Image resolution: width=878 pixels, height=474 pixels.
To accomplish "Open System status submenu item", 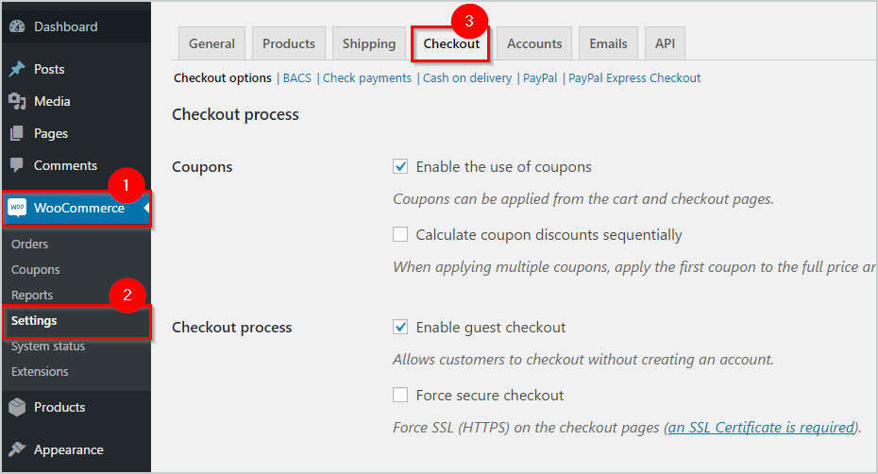I will pos(48,347).
